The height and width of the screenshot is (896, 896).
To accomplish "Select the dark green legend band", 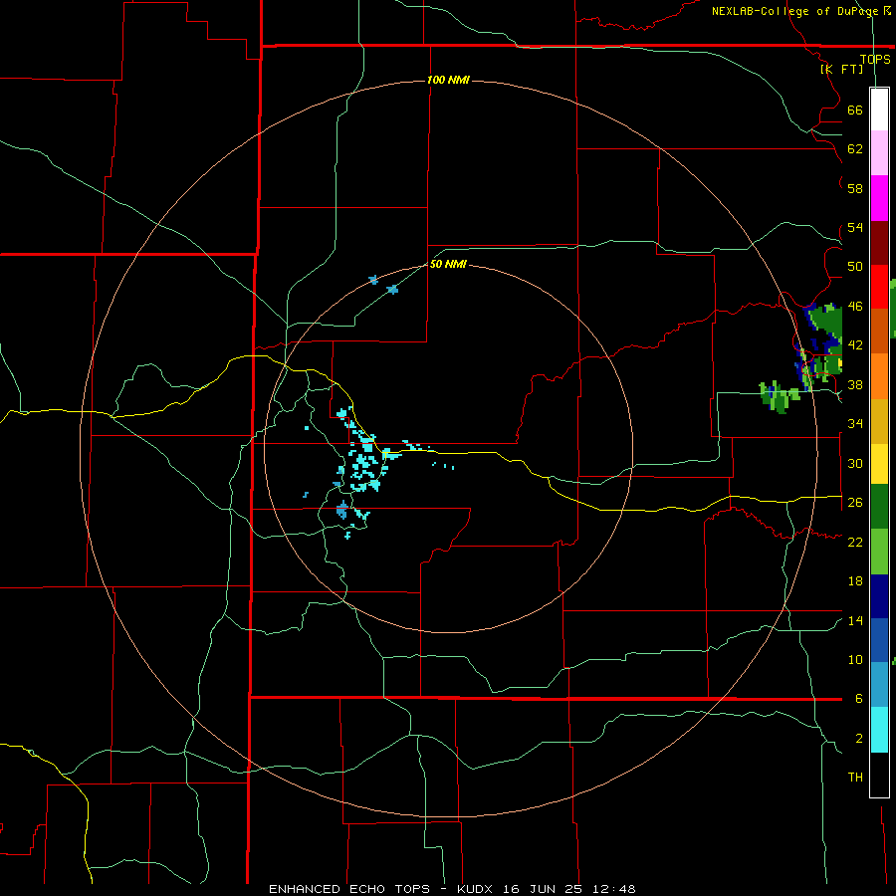I will [x=879, y=507].
